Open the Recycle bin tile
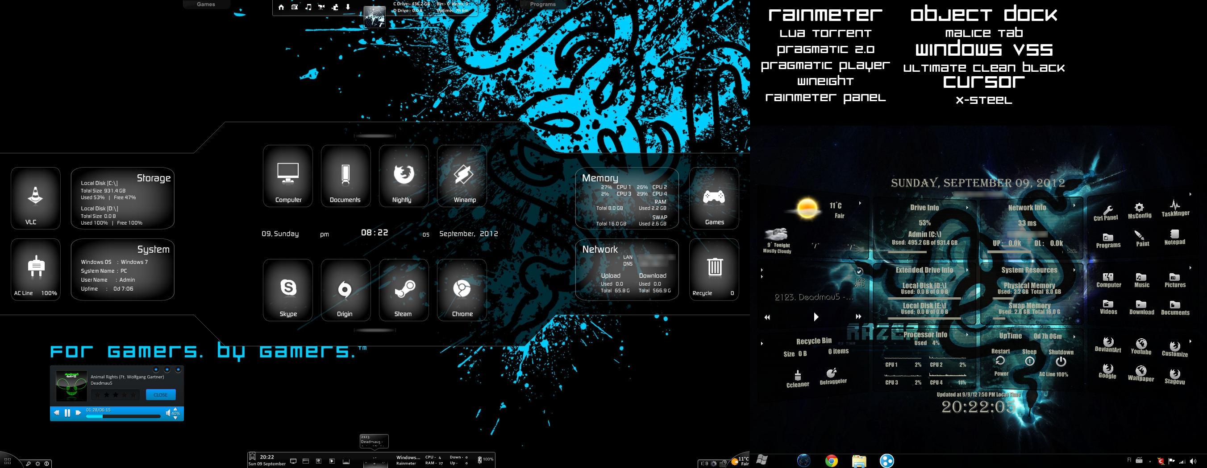The image size is (1207, 468). [714, 270]
